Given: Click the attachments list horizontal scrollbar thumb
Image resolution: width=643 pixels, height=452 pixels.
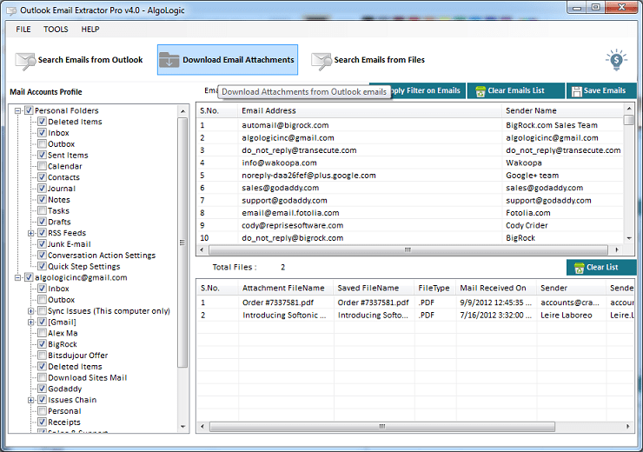Looking at the screenshot, I should pos(382,427).
